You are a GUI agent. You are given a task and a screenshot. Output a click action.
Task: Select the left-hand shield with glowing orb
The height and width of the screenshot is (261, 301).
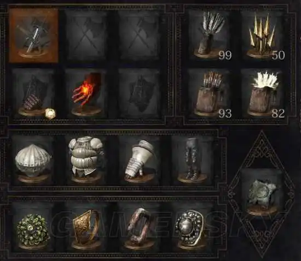33,93
